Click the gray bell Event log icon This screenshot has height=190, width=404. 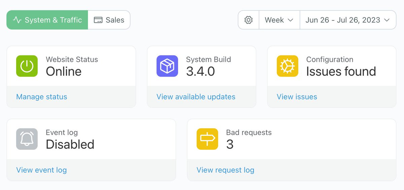click(27, 139)
